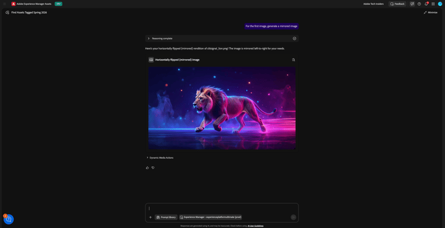This screenshot has height=228, width=445.
Task: Click the plus add attachment icon
Action: tap(151, 217)
